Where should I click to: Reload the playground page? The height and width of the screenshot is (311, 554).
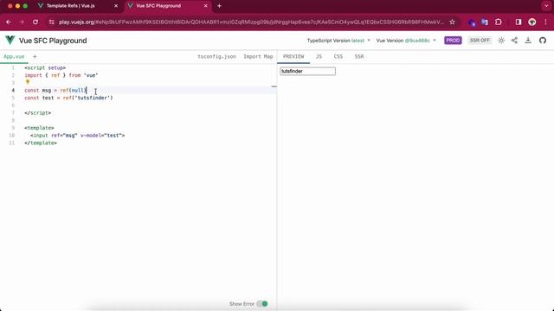pos(35,22)
